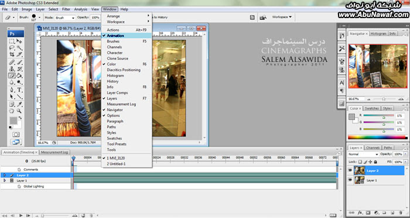The image size is (410, 218).
Task: Select the Hand tool
Action: click(12, 111)
